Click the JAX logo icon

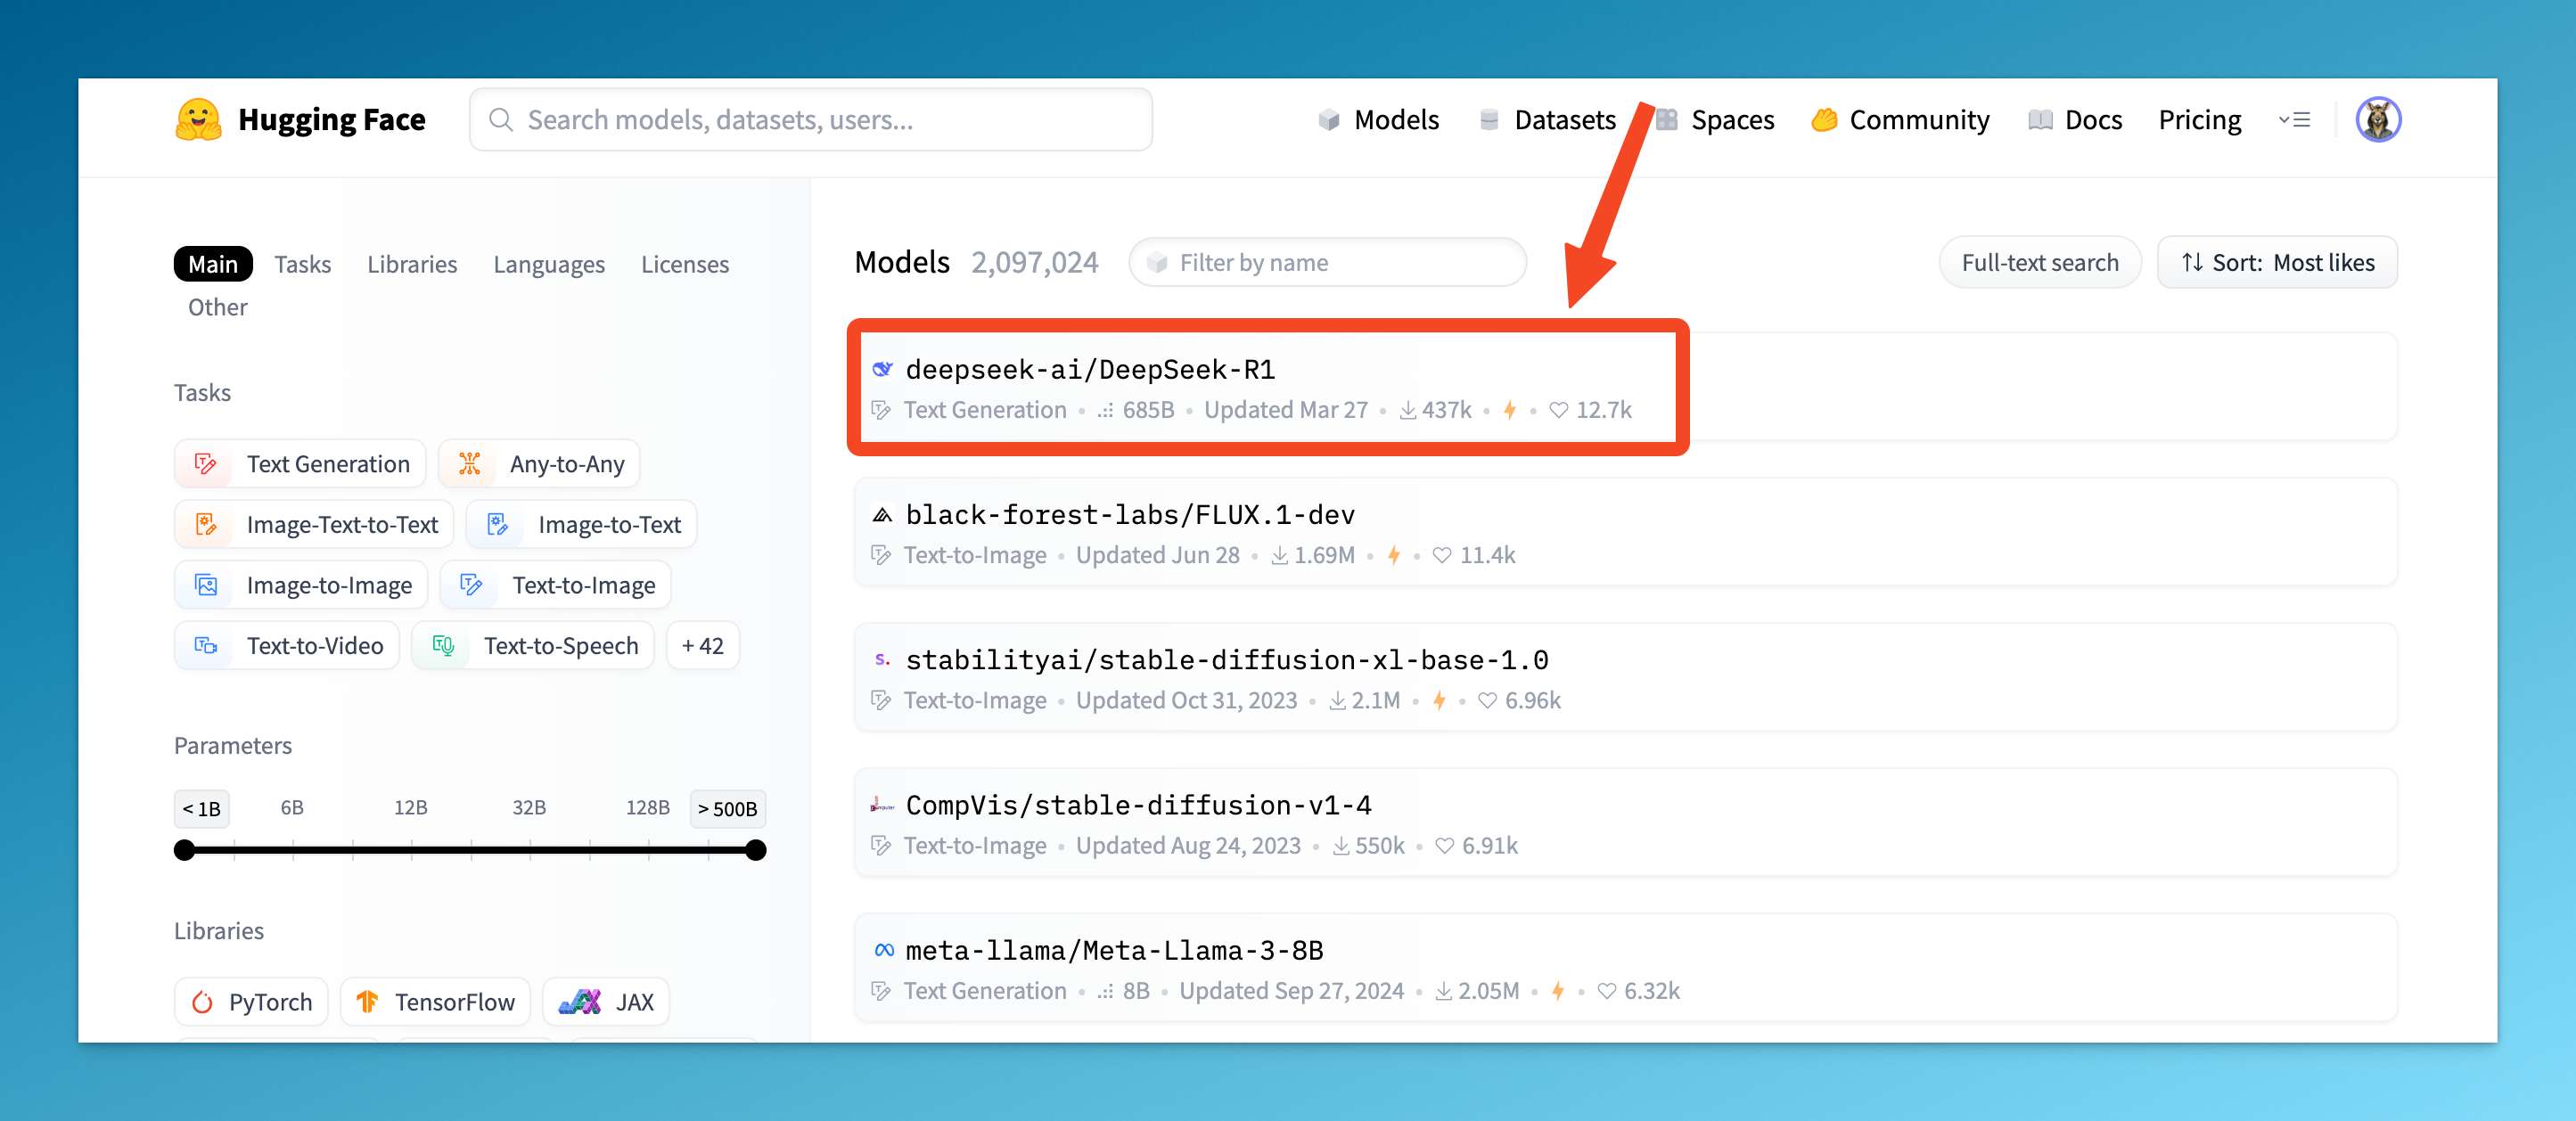coord(580,1002)
